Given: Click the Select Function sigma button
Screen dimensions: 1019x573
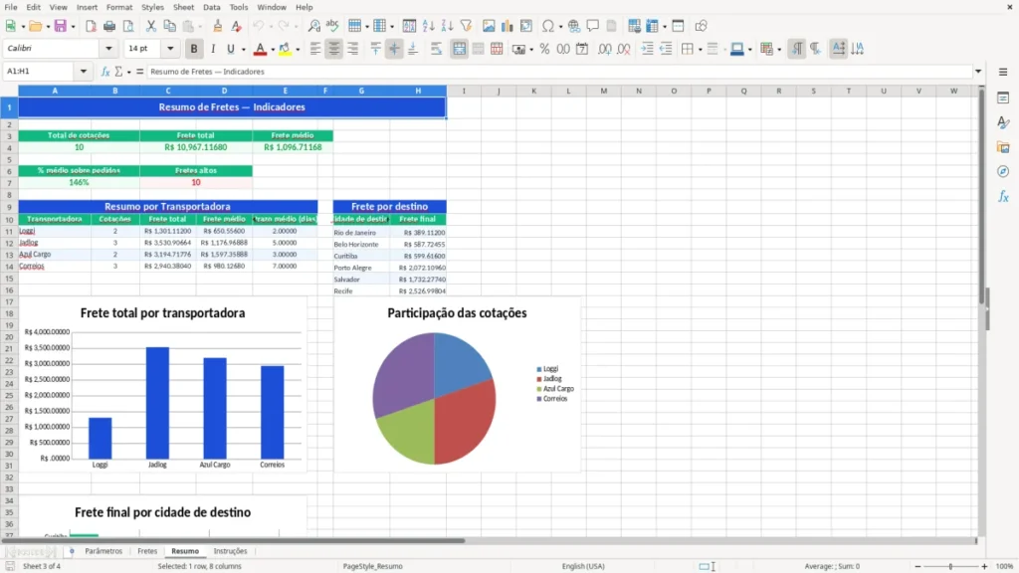Looking at the screenshot, I should pos(119,72).
